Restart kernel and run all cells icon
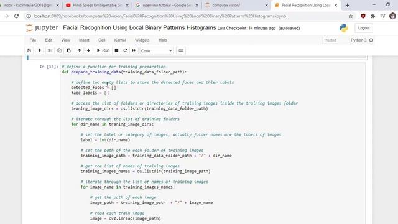 pos(134,50)
